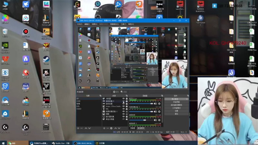Open Counter-Strike Global Offensive desktop icon
Image resolution: width=258 pixels, height=145 pixels.
coord(46,34)
